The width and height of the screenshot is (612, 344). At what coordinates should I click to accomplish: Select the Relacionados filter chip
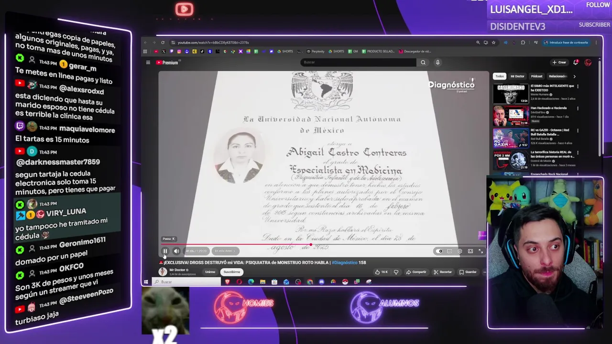[x=557, y=76]
